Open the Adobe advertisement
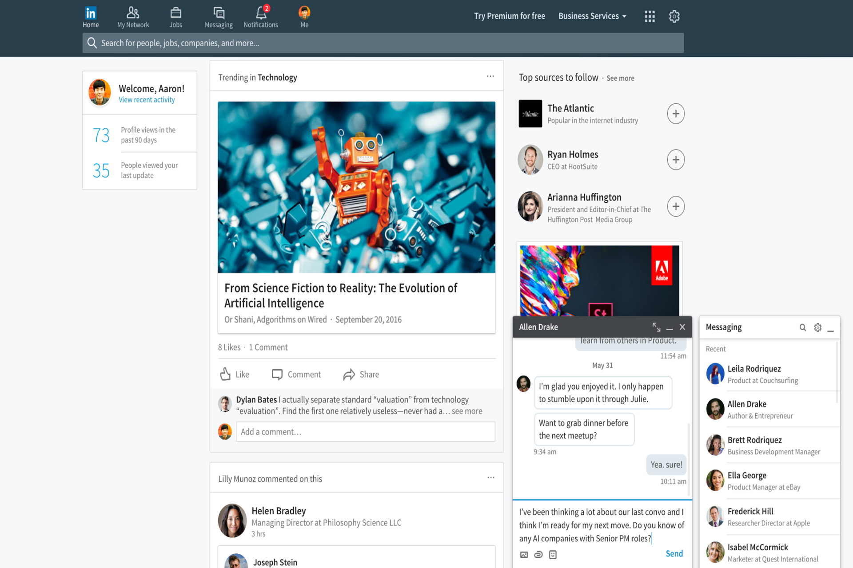 click(599, 280)
